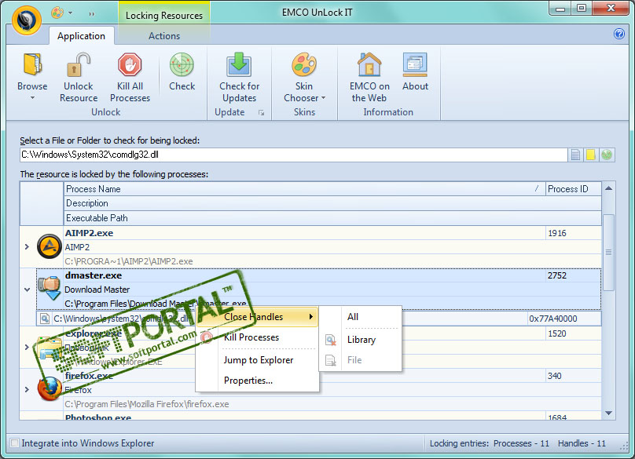Open the Skin Chooser dropdown arrow
635x459 pixels.
323,98
